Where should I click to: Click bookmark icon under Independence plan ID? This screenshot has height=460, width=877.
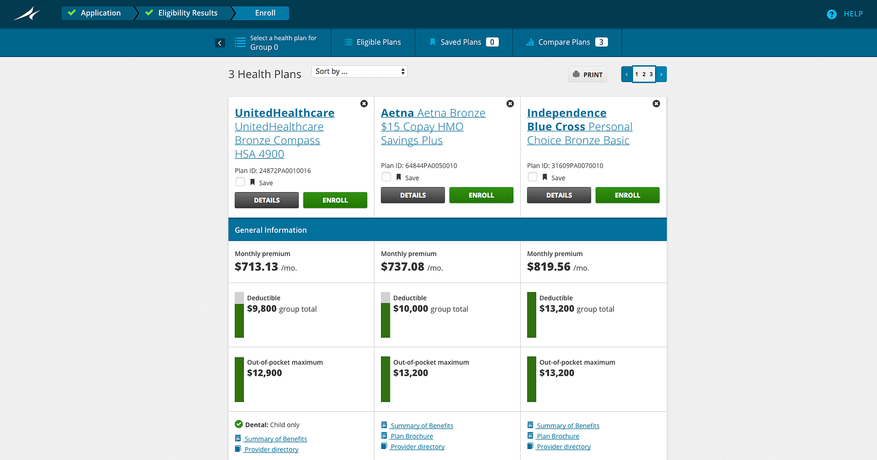point(545,177)
